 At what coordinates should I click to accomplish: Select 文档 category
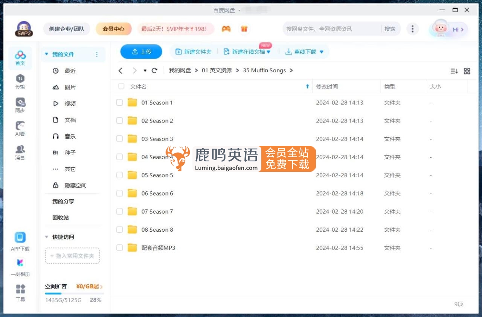point(70,120)
